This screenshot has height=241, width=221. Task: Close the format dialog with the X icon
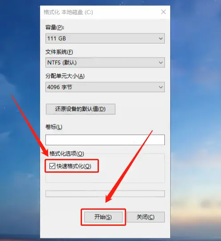coord(164,12)
